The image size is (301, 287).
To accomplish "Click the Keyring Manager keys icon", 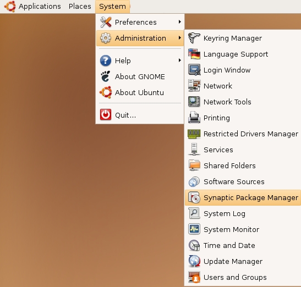I will click(194, 38).
